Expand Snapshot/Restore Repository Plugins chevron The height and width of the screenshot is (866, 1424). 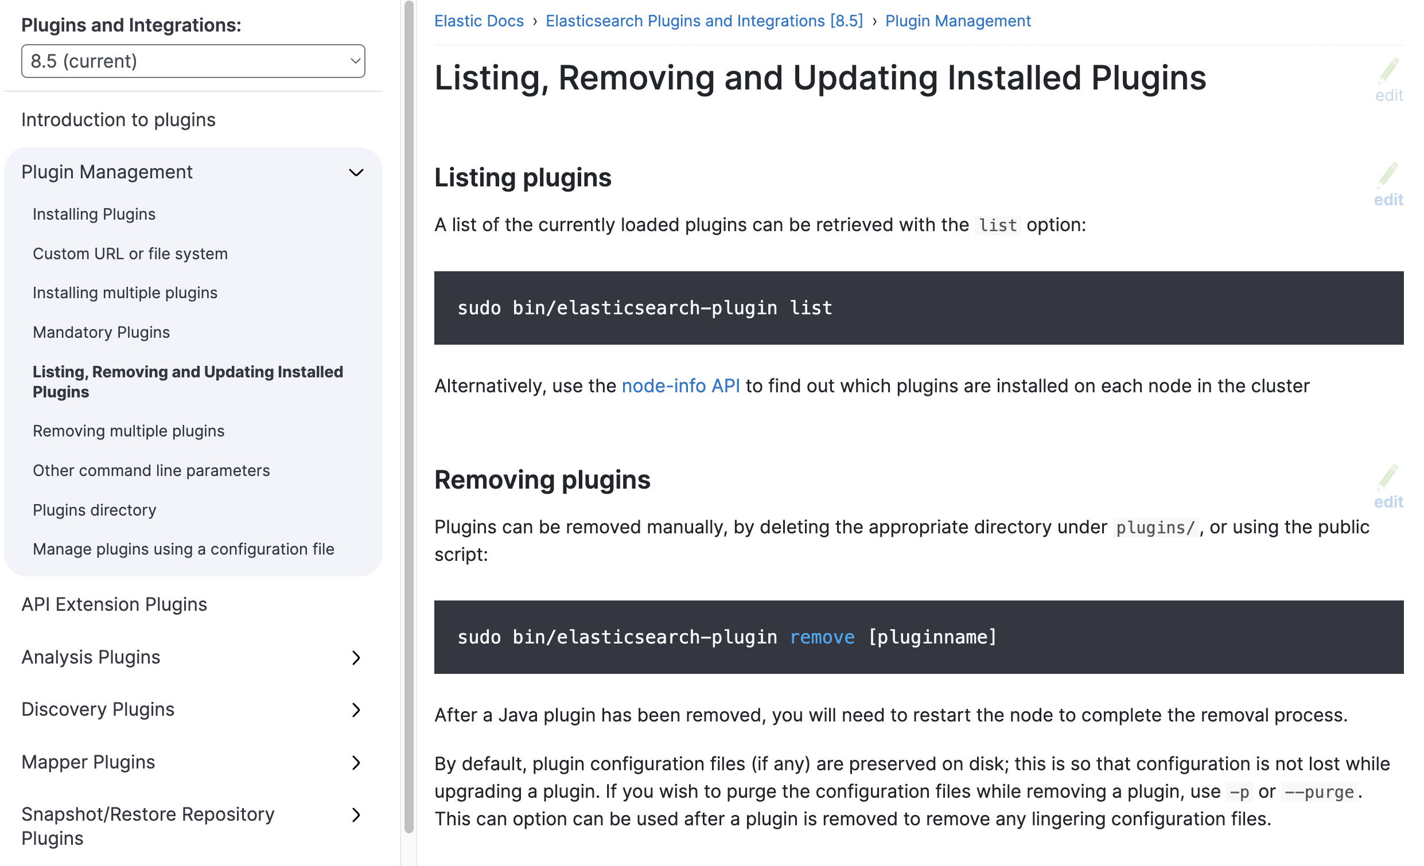[x=357, y=815]
